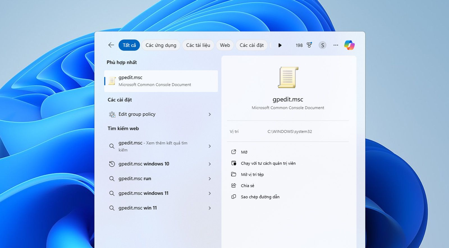Click the magnifier icon beside gpedit.msc win 11
The image size is (449, 248).
point(112,208)
